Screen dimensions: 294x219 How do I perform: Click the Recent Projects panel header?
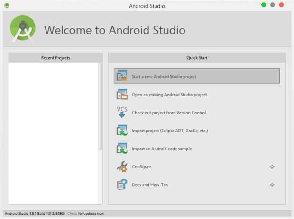55,58
